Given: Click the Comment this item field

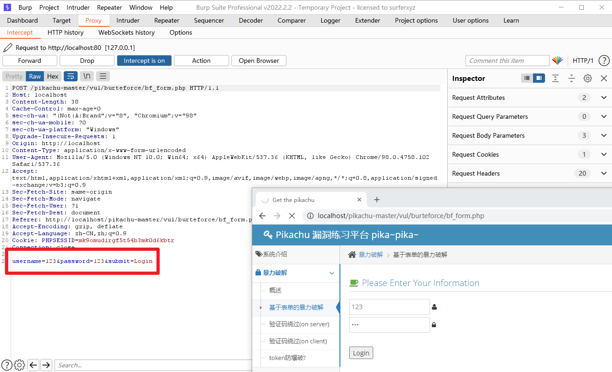Looking at the screenshot, I should 507,61.
